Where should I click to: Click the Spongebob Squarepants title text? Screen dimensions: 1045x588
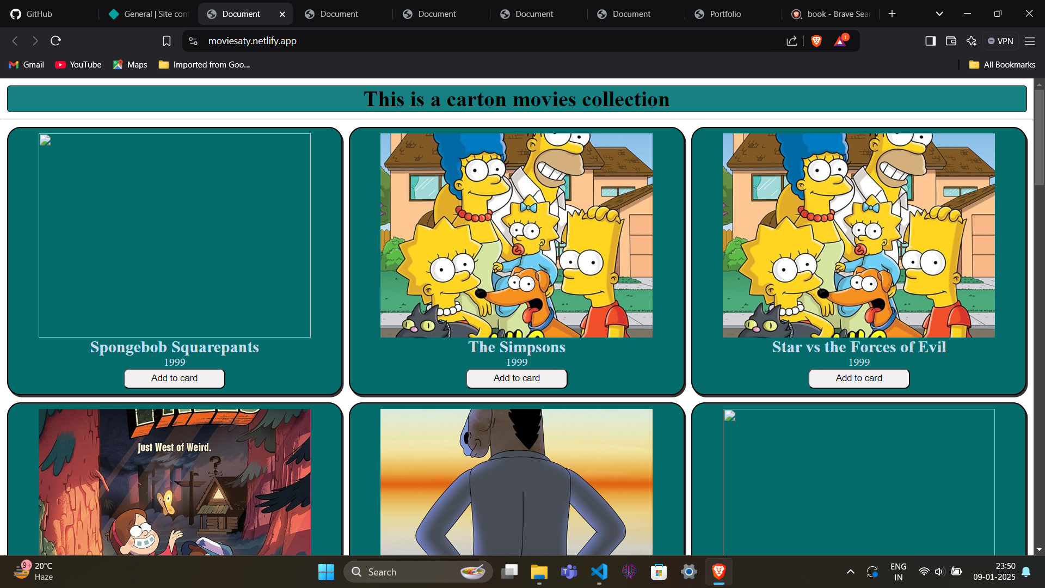coord(175,347)
